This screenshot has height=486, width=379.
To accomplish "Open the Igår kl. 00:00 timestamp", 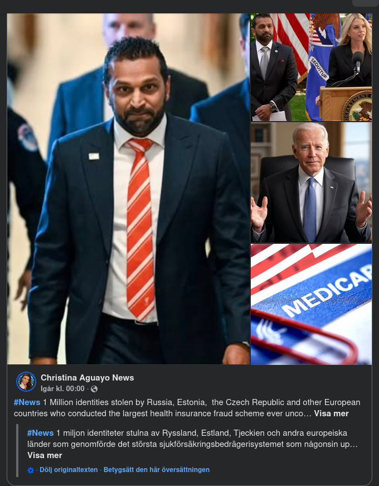I will tap(62, 389).
